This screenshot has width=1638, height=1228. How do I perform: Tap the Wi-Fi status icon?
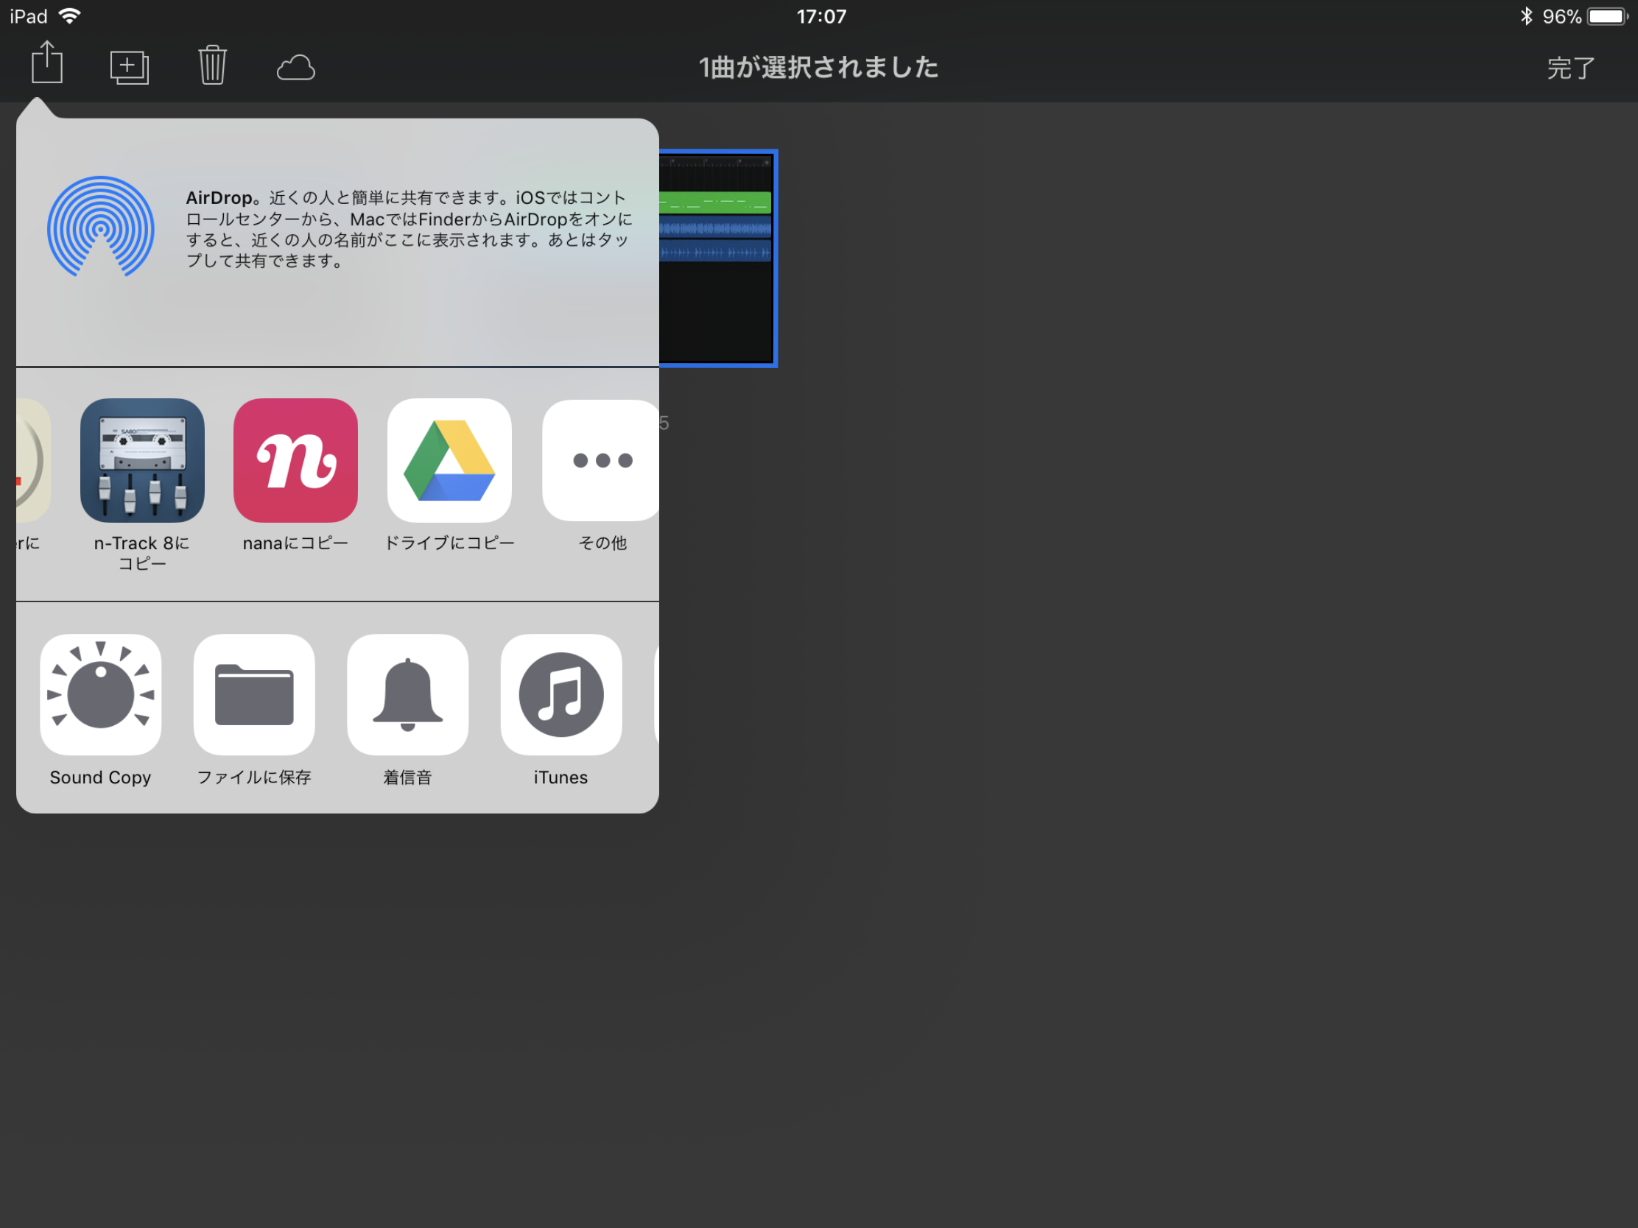(x=70, y=15)
